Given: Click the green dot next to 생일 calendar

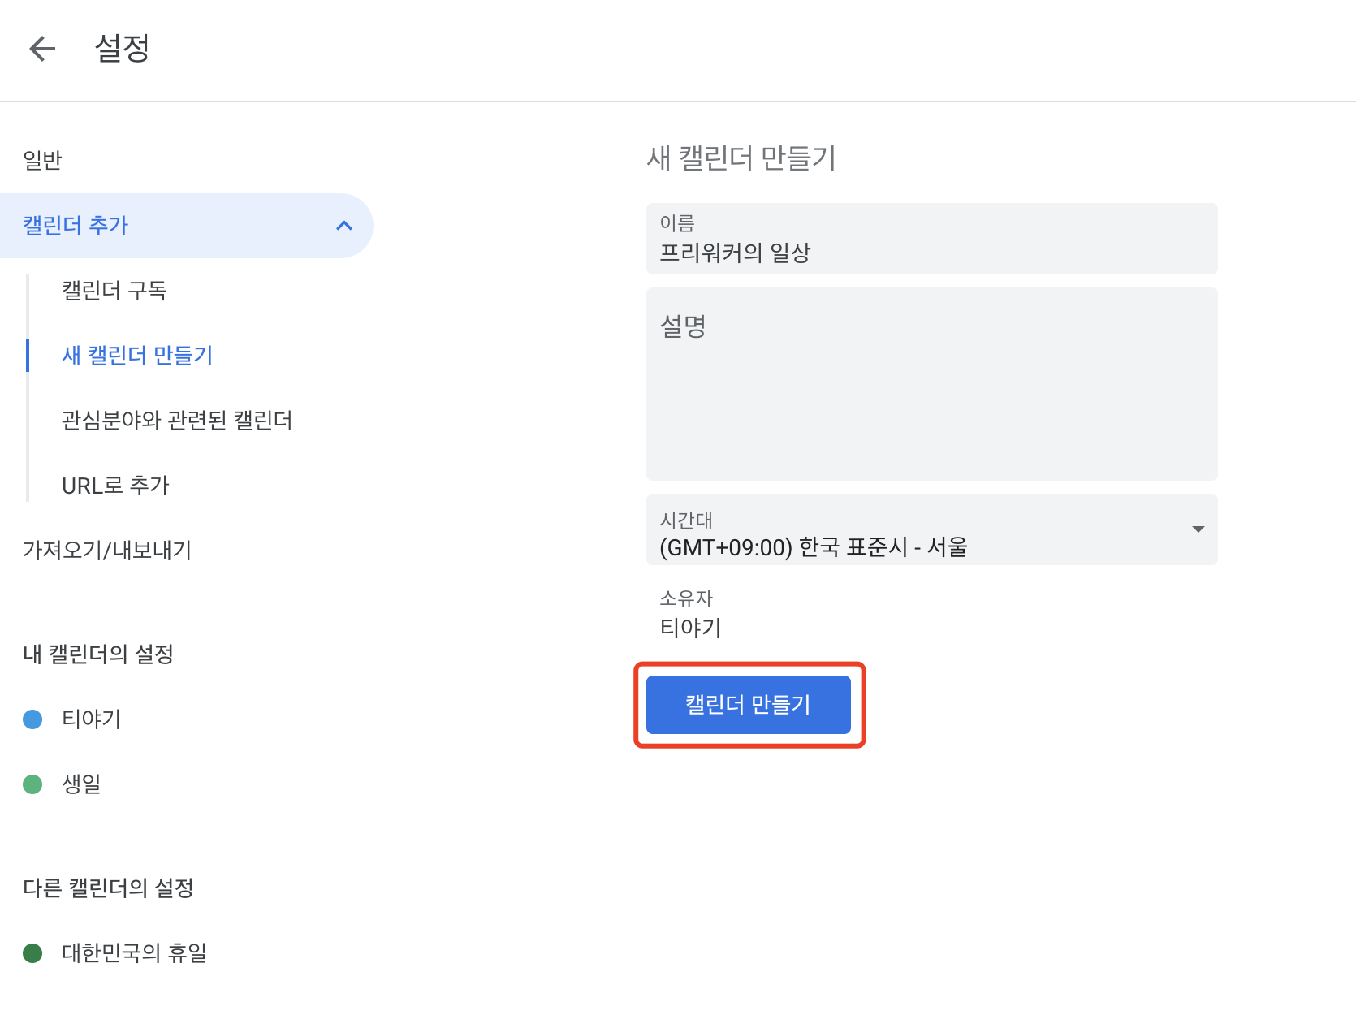Looking at the screenshot, I should coord(32,784).
